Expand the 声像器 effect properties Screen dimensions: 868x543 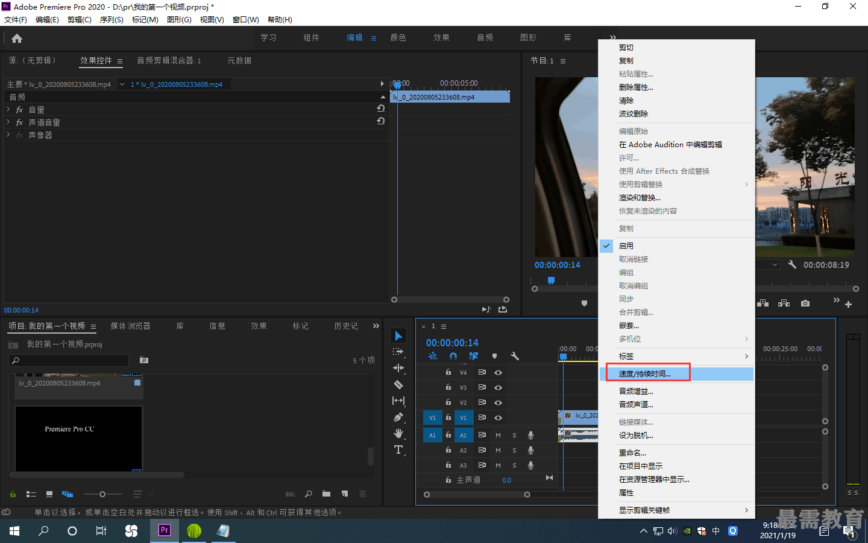8,135
